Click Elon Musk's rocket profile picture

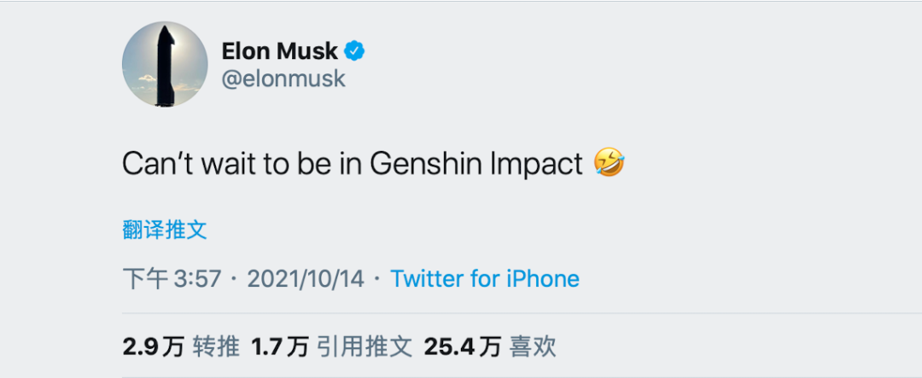point(165,64)
